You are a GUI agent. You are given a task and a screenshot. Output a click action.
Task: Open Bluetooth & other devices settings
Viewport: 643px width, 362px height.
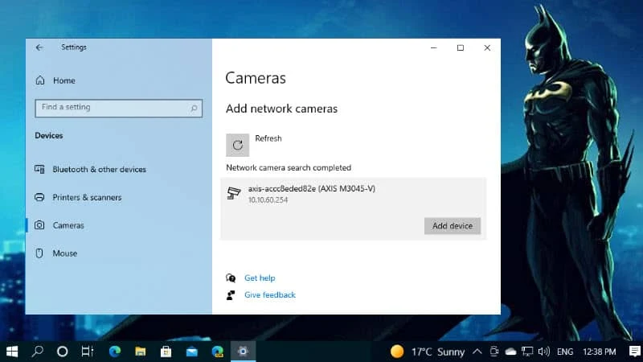[99, 169]
